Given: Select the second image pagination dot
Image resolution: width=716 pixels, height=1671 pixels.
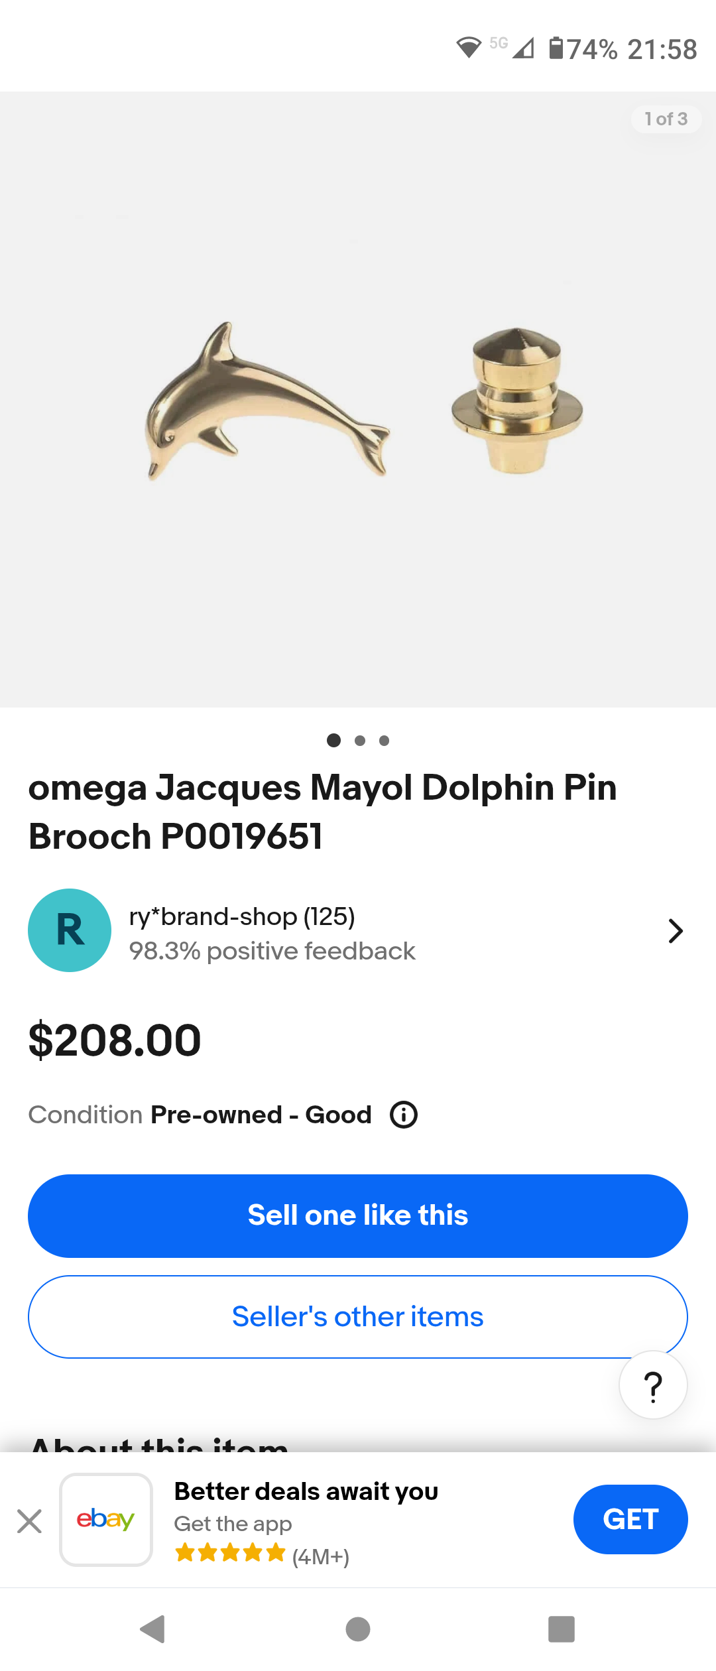Looking at the screenshot, I should (x=360, y=741).
